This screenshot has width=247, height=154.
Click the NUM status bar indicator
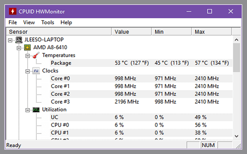(208, 145)
